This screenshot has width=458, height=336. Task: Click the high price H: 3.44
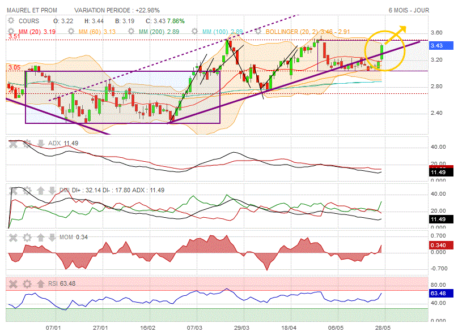click(x=94, y=21)
